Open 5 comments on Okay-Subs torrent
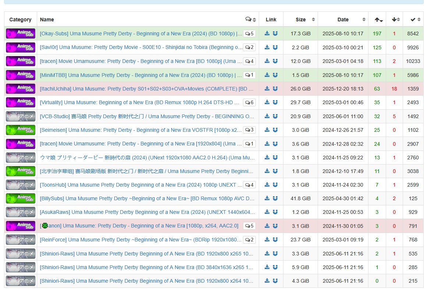The height and width of the screenshot is (293, 427). 249,33
